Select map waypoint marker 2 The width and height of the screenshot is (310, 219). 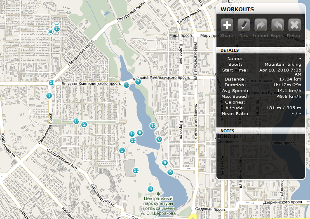(84, 124)
